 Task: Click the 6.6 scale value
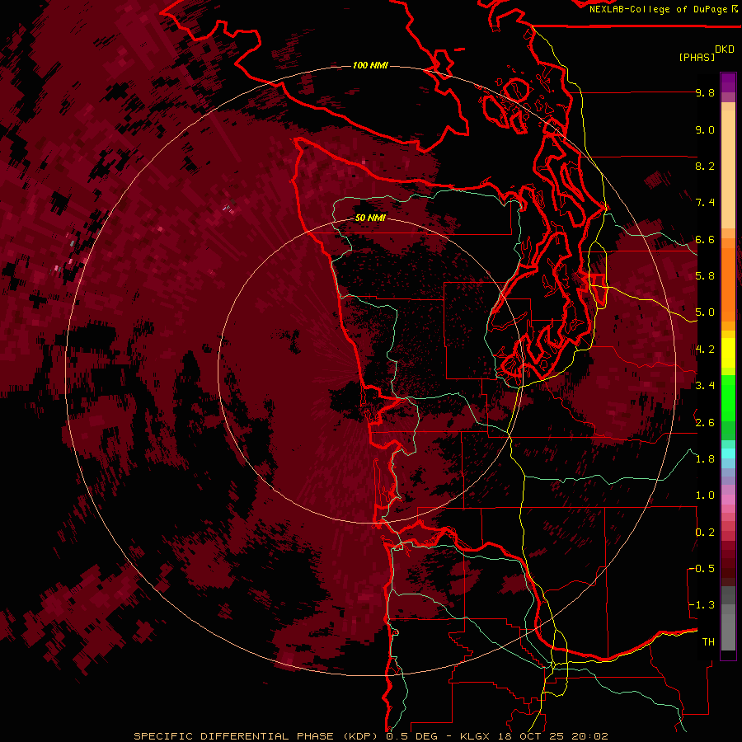pos(705,239)
